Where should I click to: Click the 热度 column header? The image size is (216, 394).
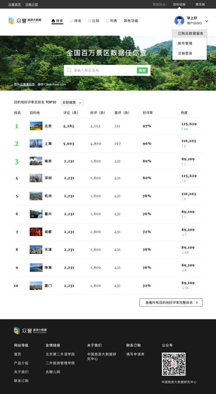coord(184,113)
